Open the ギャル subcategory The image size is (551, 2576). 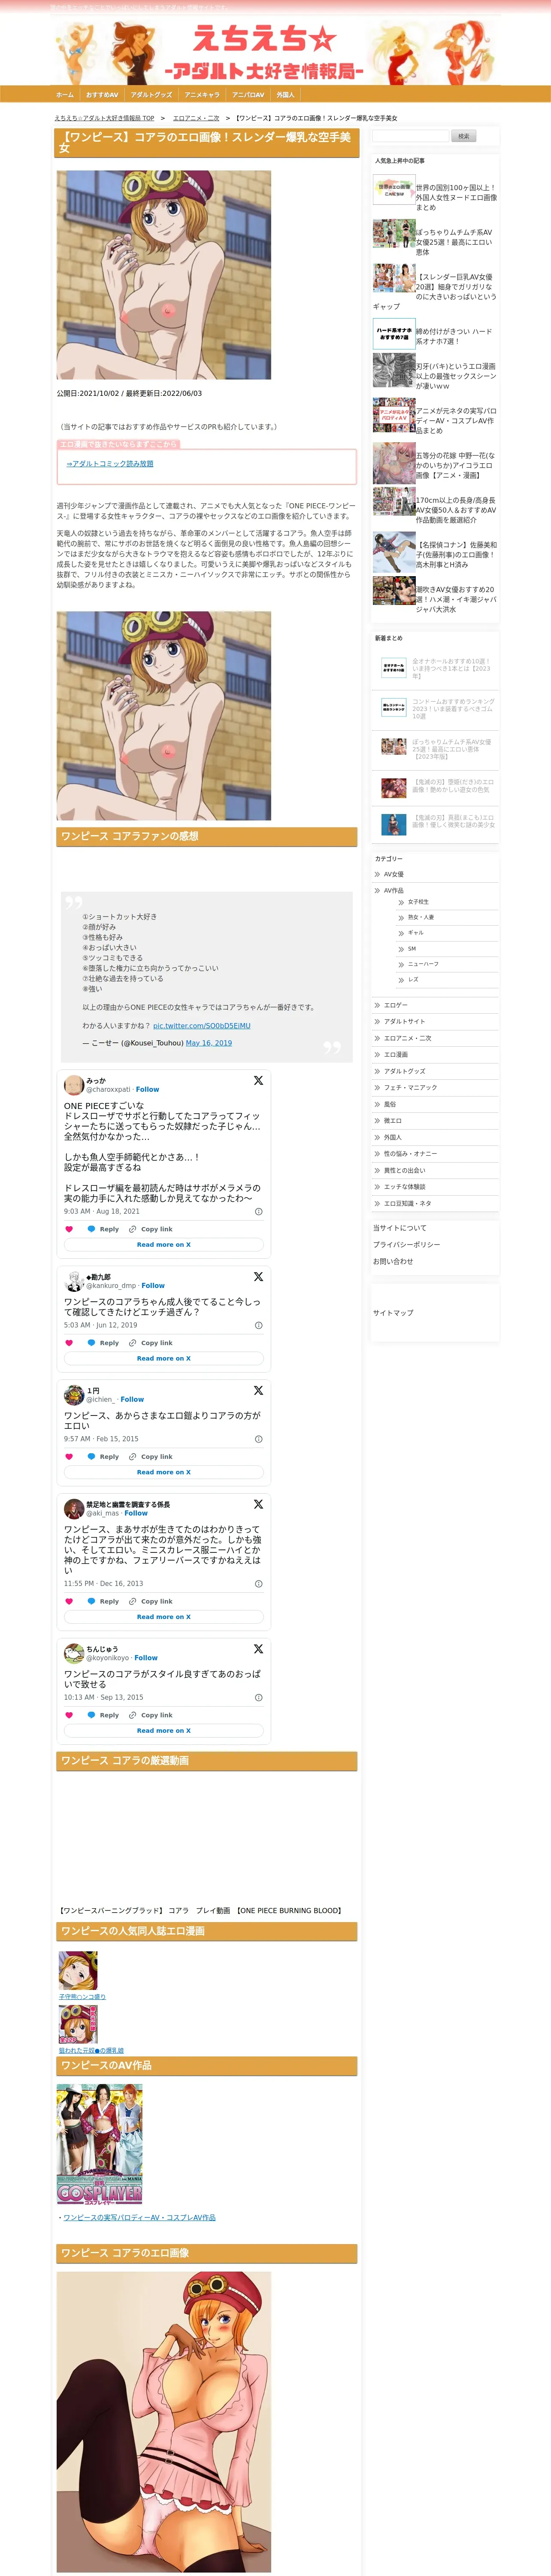(x=416, y=933)
